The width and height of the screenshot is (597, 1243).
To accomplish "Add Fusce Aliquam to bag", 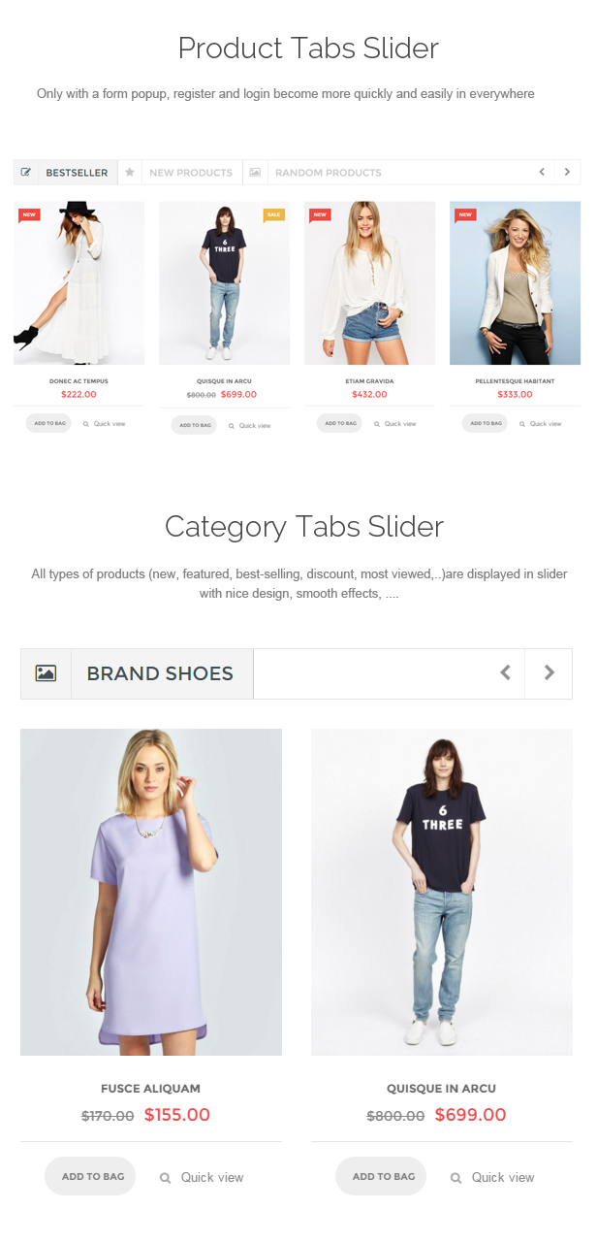I will pyautogui.click(x=90, y=1176).
